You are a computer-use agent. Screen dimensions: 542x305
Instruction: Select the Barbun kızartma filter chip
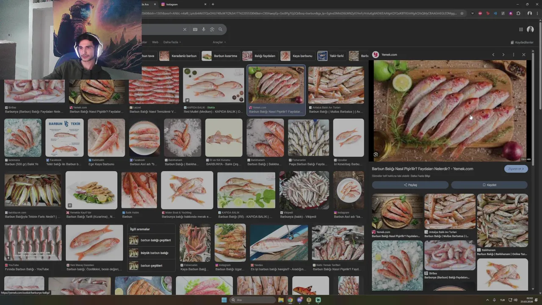220,56
